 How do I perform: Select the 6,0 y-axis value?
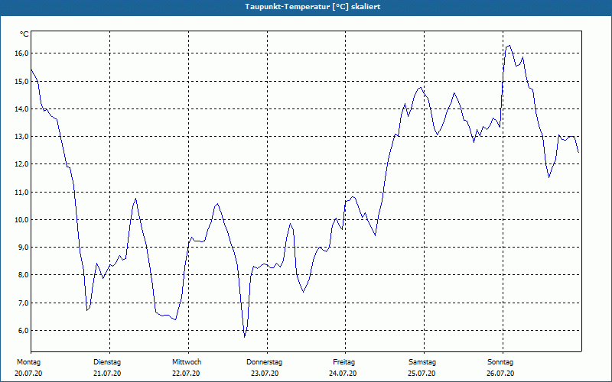23,331
